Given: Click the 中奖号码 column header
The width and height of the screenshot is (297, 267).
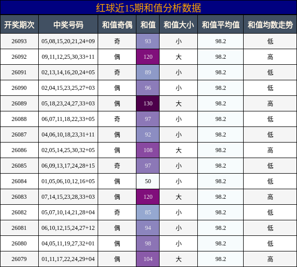Looking at the screenshot, I should tap(68, 25).
